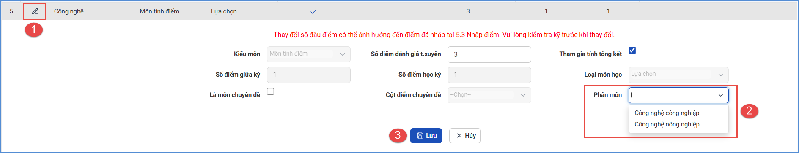Open the Cột điểm chuyên đề dropdown
Image resolution: width=799 pixels, height=153 pixels.
tap(489, 95)
